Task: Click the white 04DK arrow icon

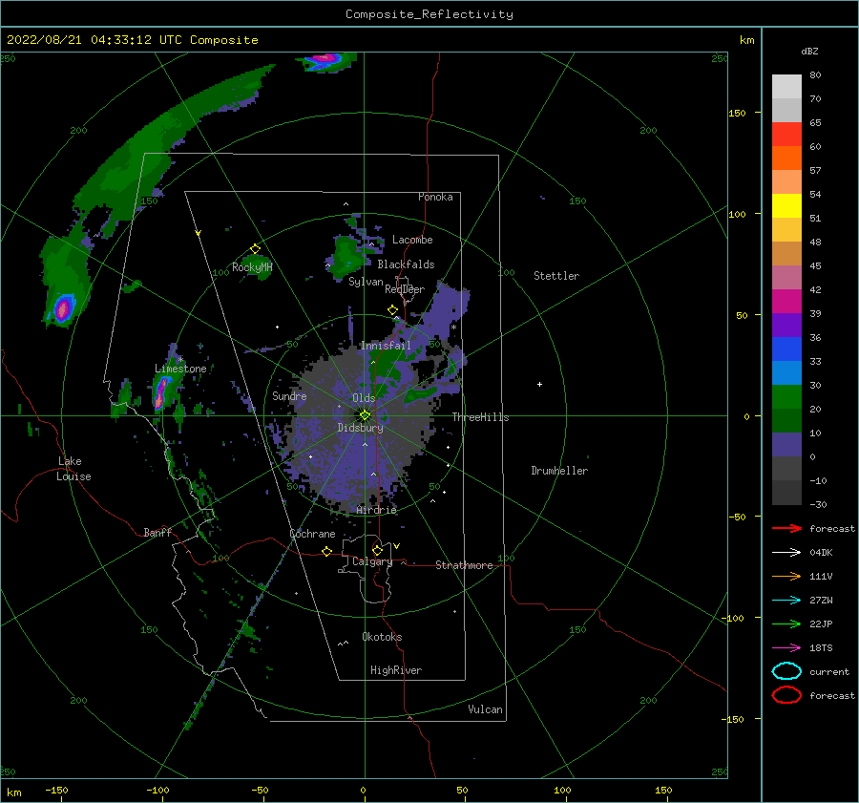Action: [x=786, y=553]
